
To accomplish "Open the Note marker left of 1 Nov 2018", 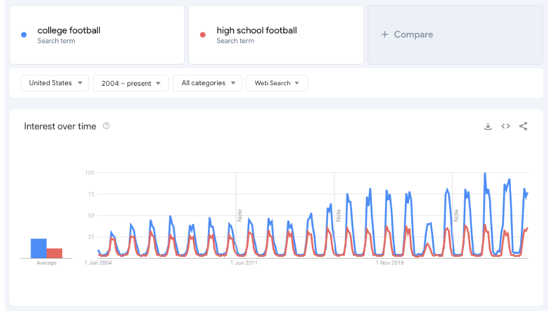I will click(x=339, y=215).
